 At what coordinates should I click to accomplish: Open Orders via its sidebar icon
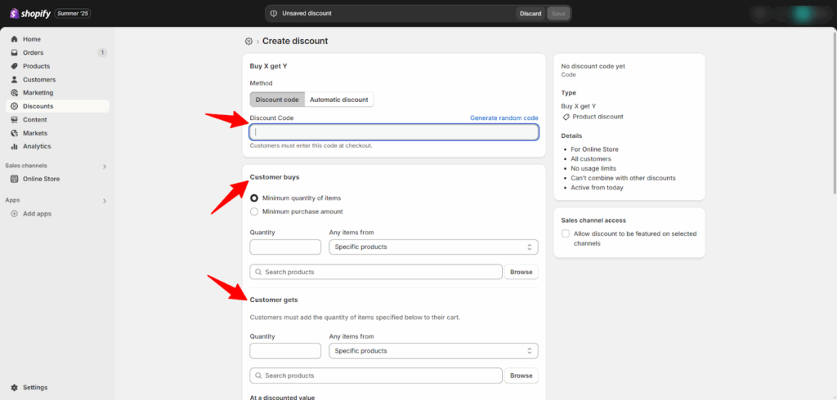coord(15,53)
